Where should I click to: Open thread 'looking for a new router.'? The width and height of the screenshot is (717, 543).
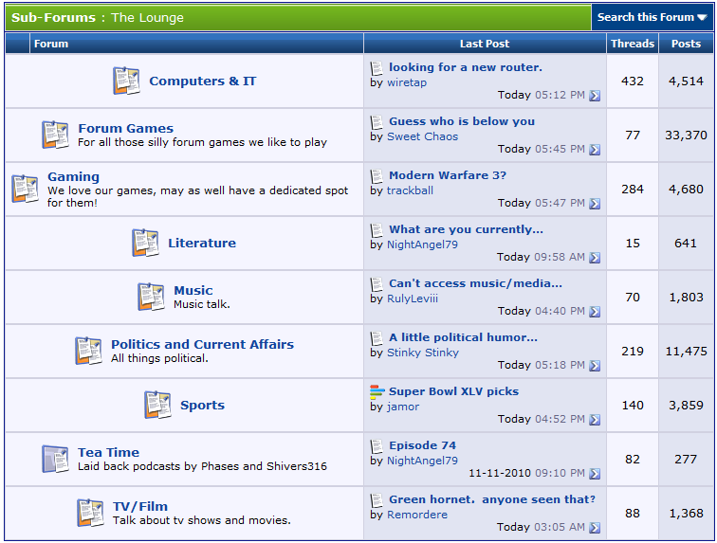(466, 67)
